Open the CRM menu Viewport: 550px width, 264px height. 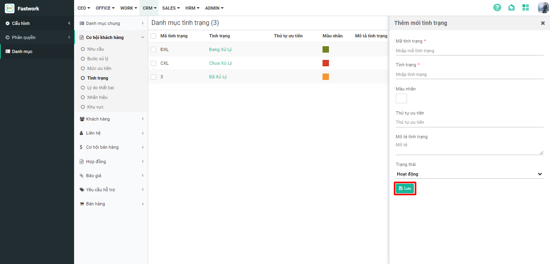[x=149, y=8]
